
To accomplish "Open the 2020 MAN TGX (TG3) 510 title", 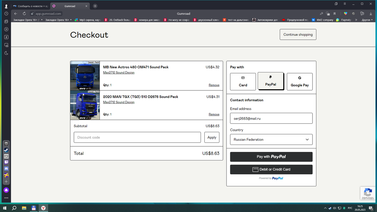I will pos(140,97).
